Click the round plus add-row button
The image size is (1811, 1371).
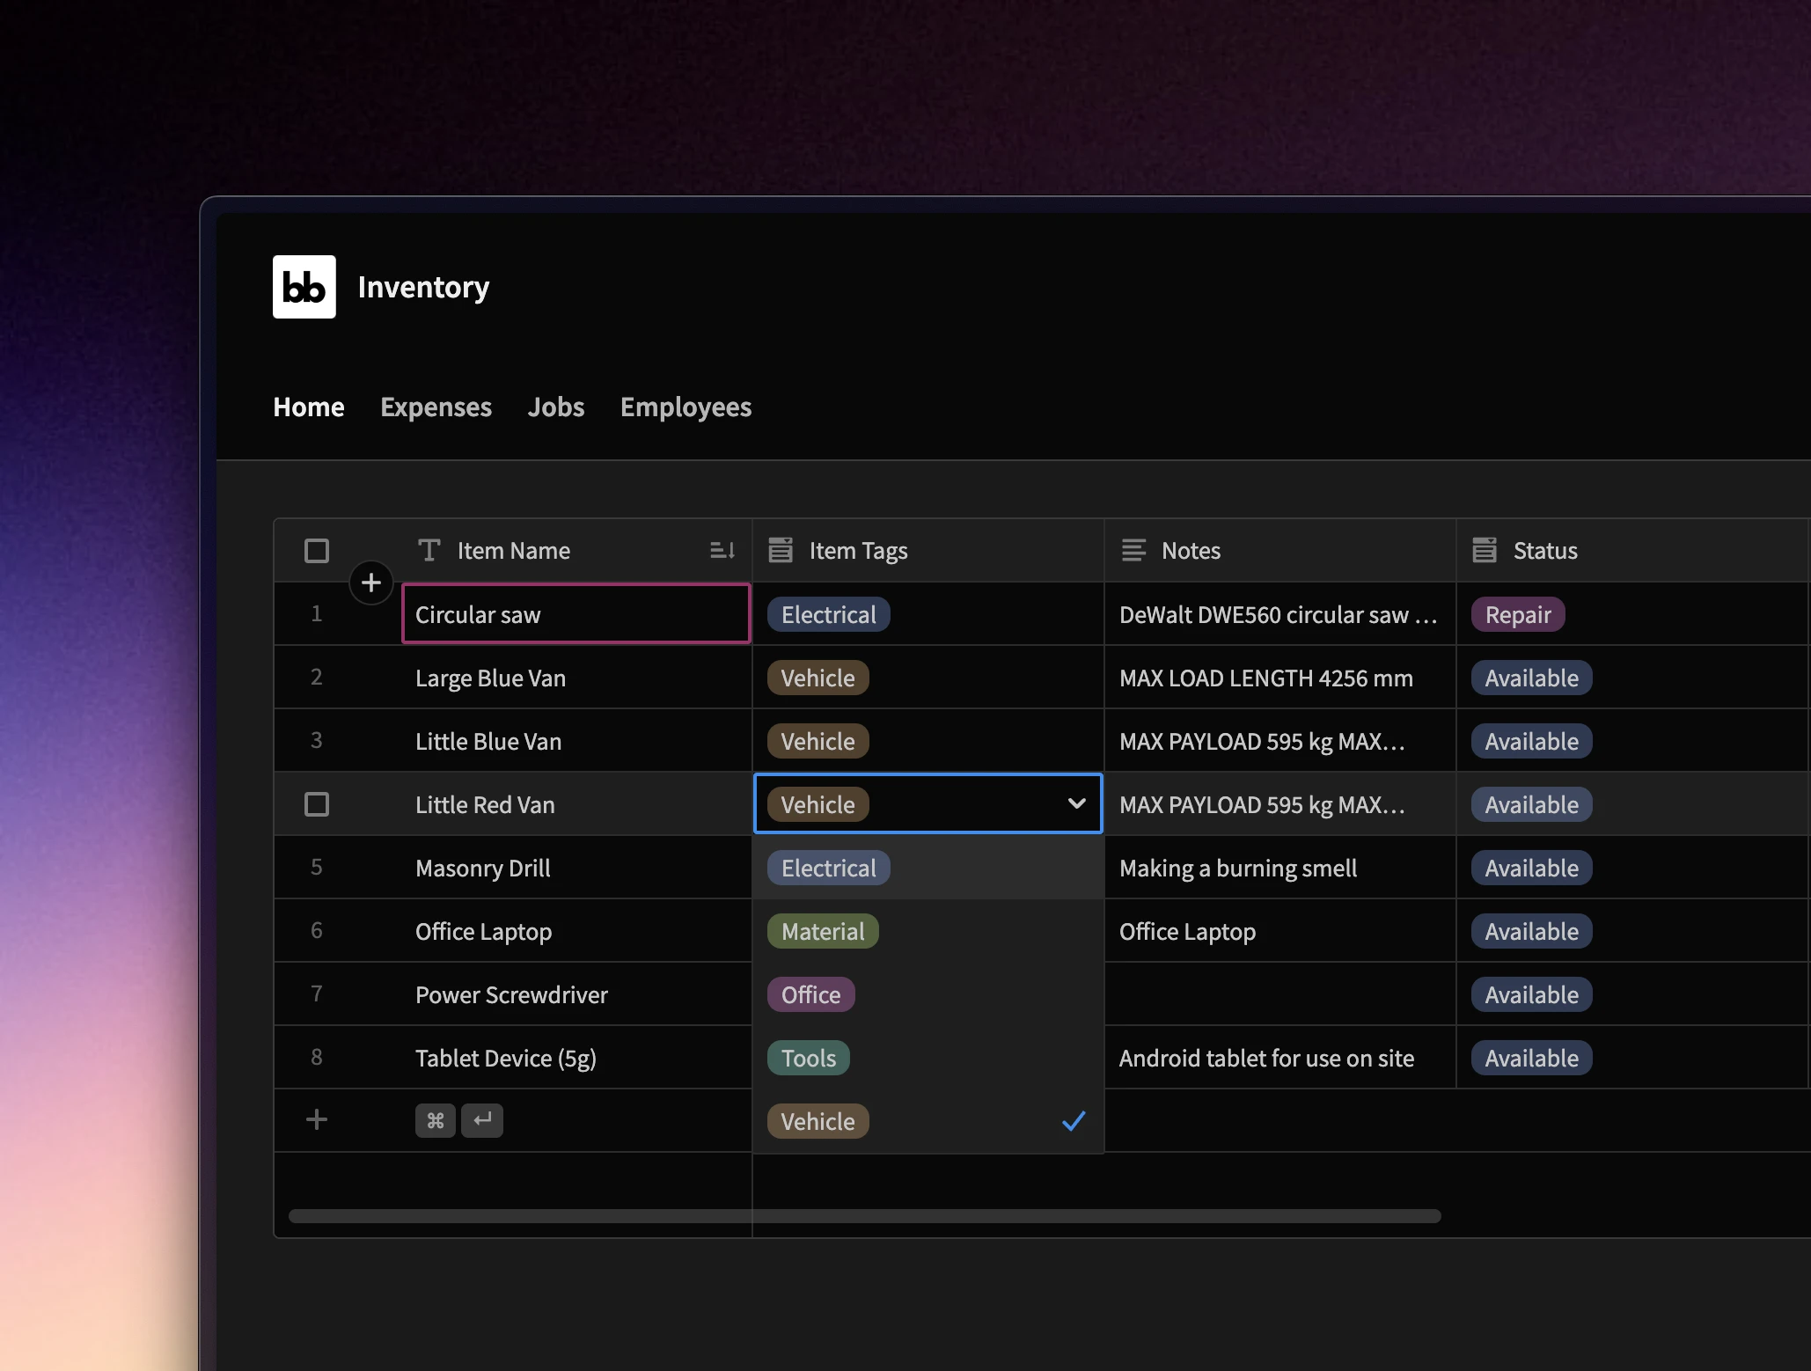click(371, 583)
